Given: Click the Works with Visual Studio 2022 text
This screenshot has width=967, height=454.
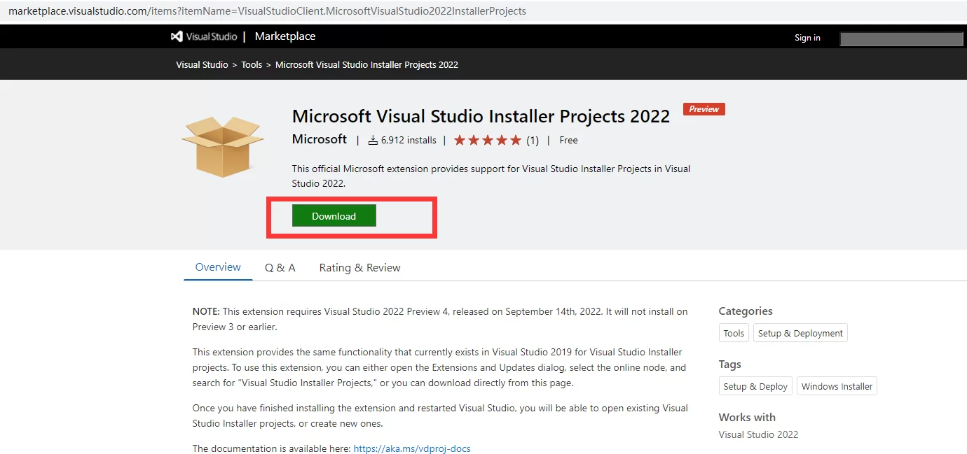Looking at the screenshot, I should [x=758, y=434].
